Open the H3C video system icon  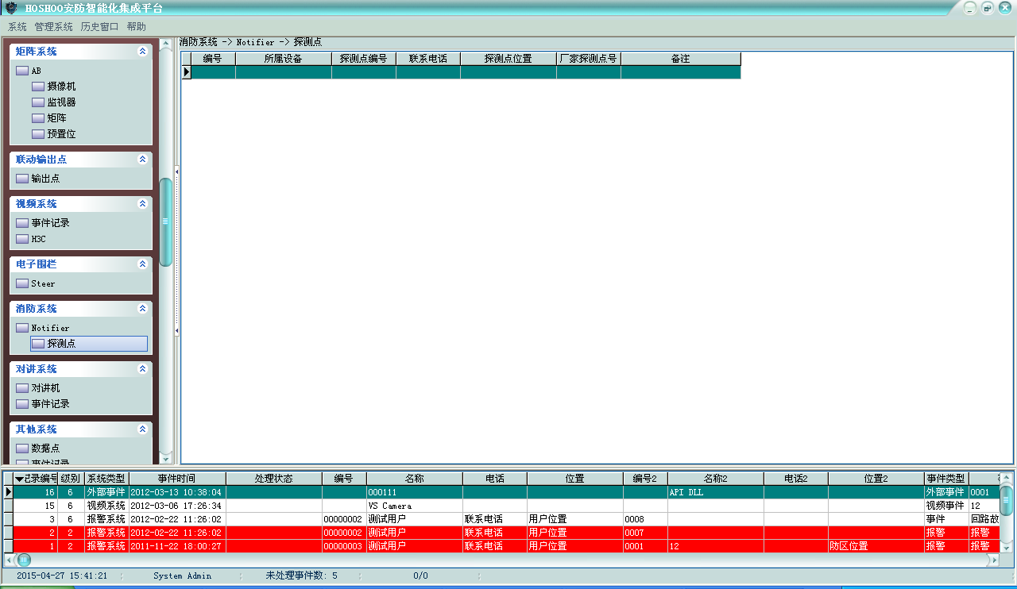coord(22,239)
